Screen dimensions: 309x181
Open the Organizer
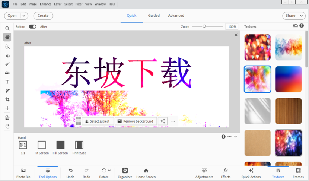pyautogui.click(x=125, y=173)
